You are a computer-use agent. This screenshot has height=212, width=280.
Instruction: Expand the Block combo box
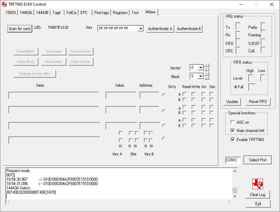click(x=201, y=76)
